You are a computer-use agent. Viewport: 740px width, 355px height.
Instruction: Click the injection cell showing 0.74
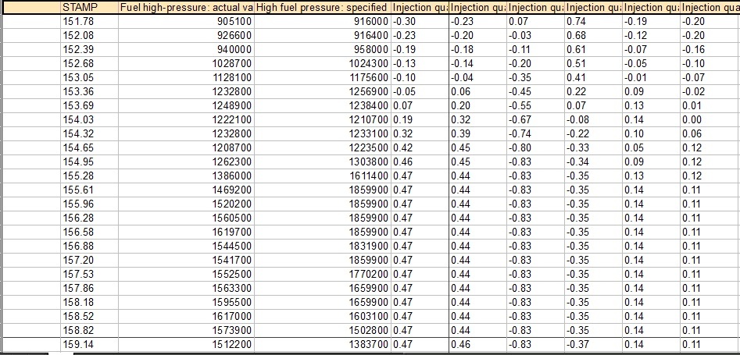click(592, 22)
